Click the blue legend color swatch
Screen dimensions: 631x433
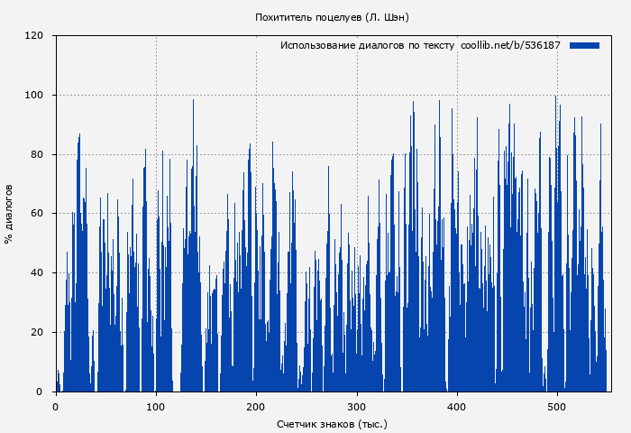pyautogui.click(x=584, y=45)
